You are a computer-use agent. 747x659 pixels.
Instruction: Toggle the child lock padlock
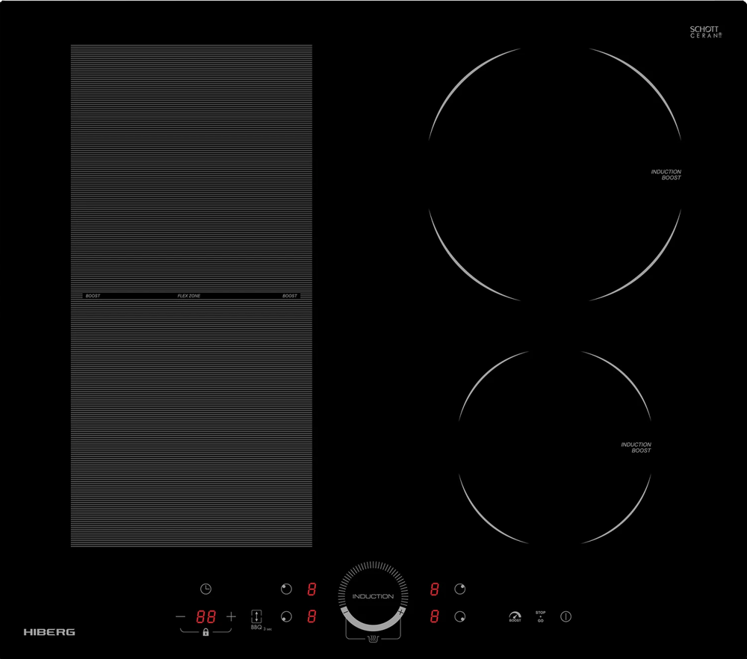205,633
